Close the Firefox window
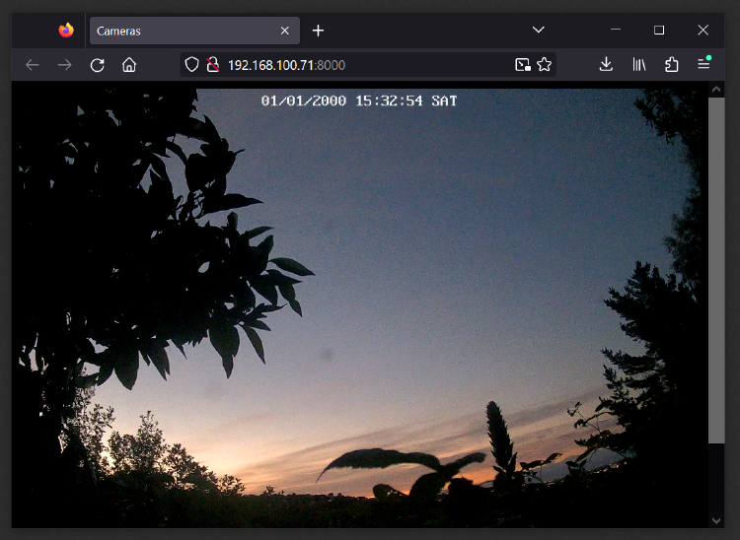 [x=703, y=31]
